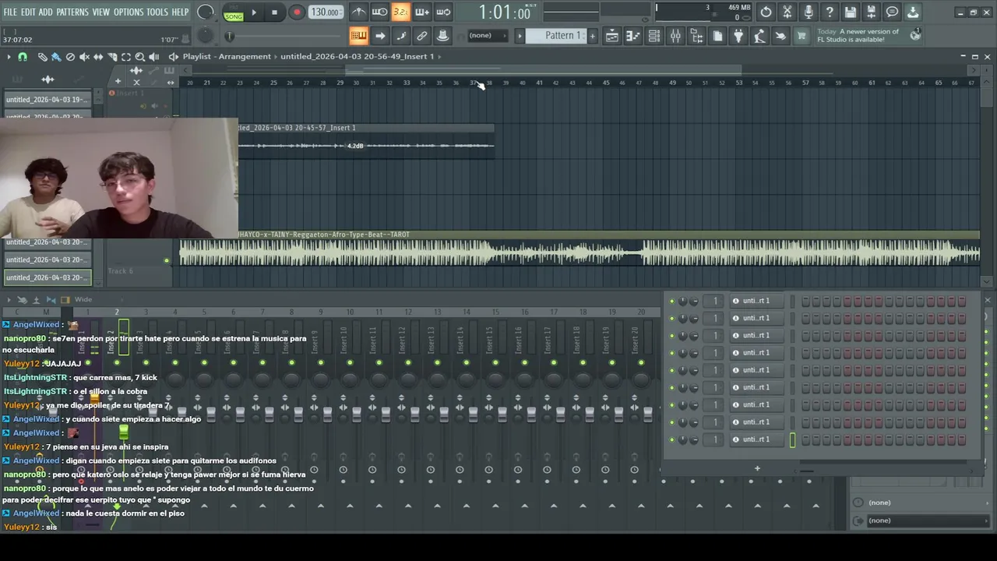Toggle the 3-2-1 countdown before recording
The image size is (997, 561).
pyautogui.click(x=400, y=12)
